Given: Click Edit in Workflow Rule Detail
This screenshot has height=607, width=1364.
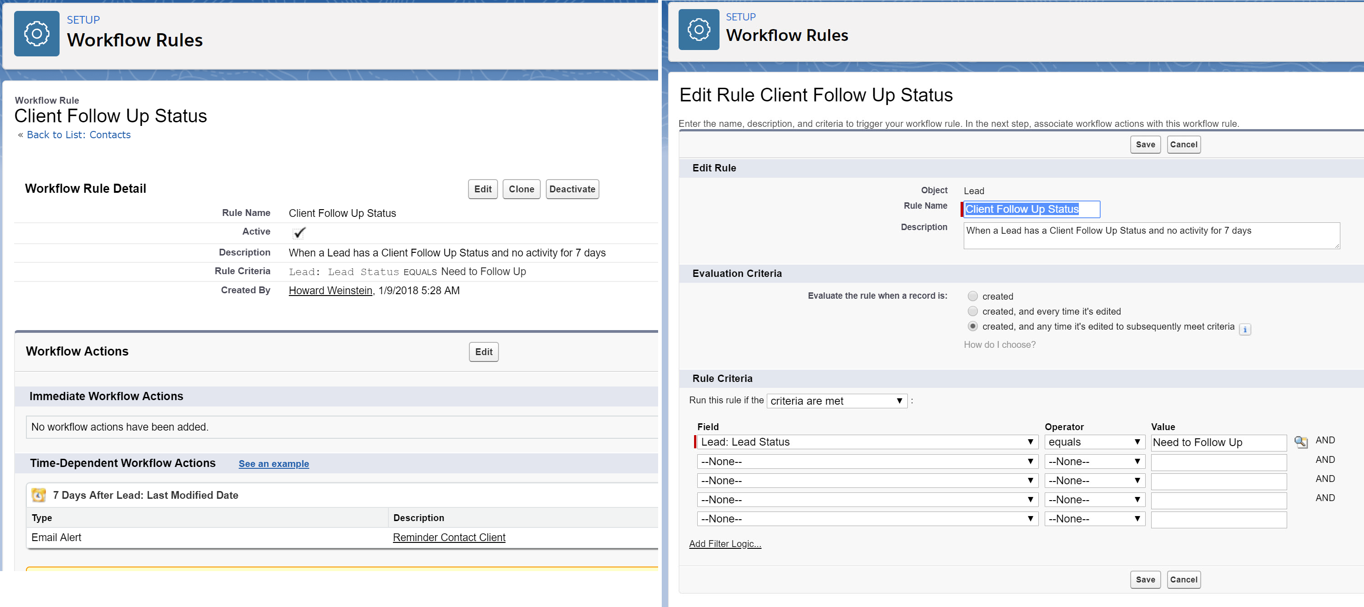Looking at the screenshot, I should pyautogui.click(x=483, y=190).
